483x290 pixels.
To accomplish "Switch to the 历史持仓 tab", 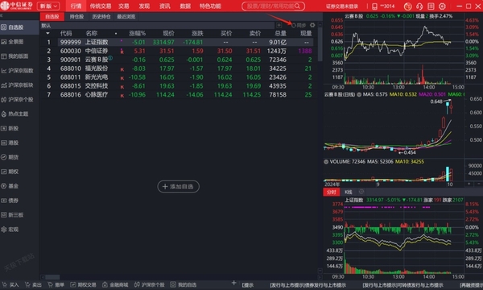I will point(101,17).
